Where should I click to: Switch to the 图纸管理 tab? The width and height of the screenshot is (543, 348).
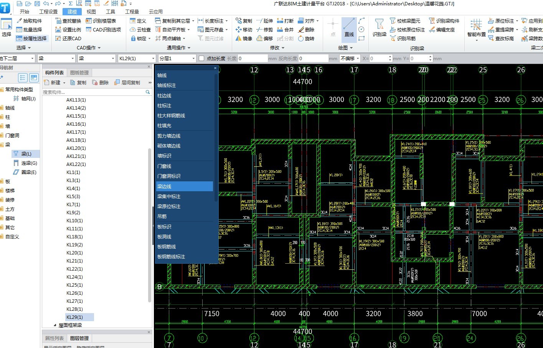(79, 72)
